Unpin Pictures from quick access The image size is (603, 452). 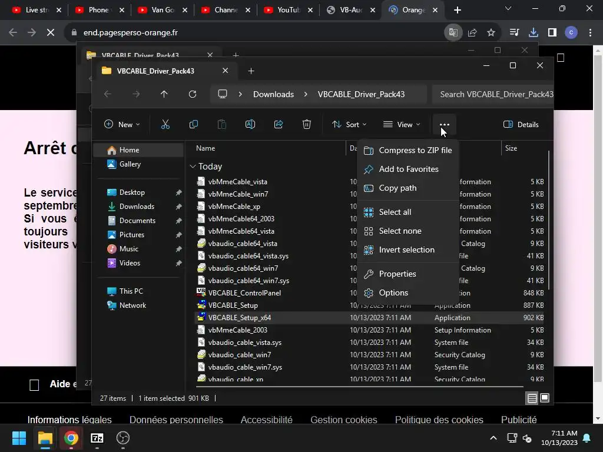(179, 235)
